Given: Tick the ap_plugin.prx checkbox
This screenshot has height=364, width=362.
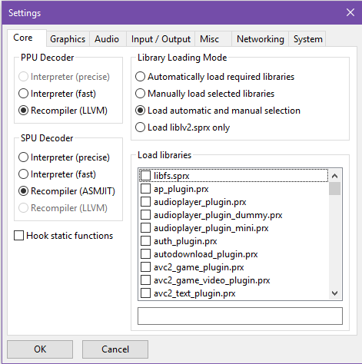Looking at the screenshot, I should pos(145,189).
